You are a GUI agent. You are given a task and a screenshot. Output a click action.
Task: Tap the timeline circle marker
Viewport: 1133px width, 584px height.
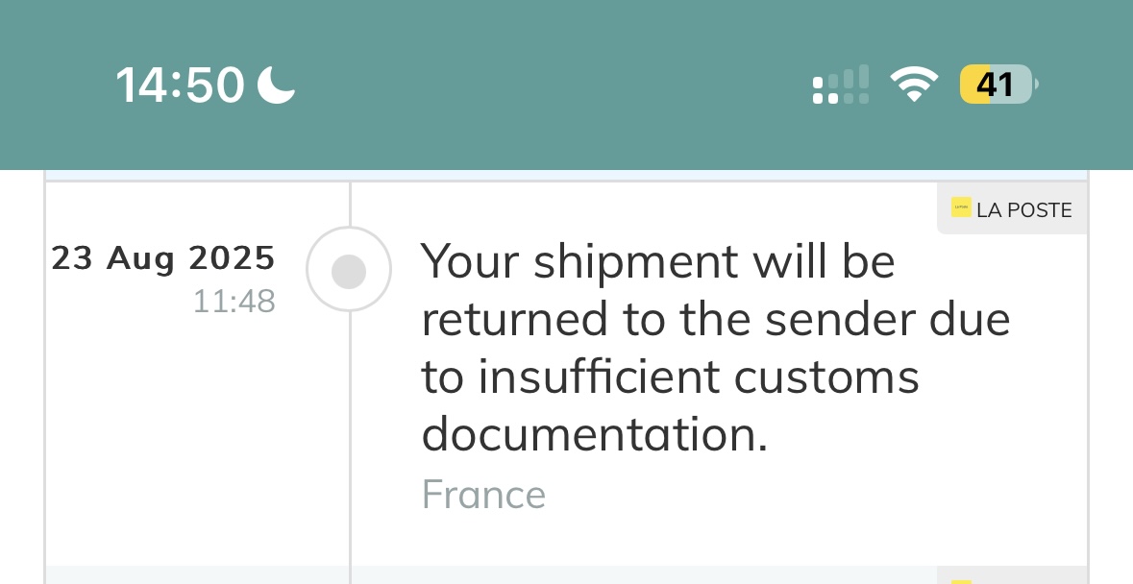point(349,269)
